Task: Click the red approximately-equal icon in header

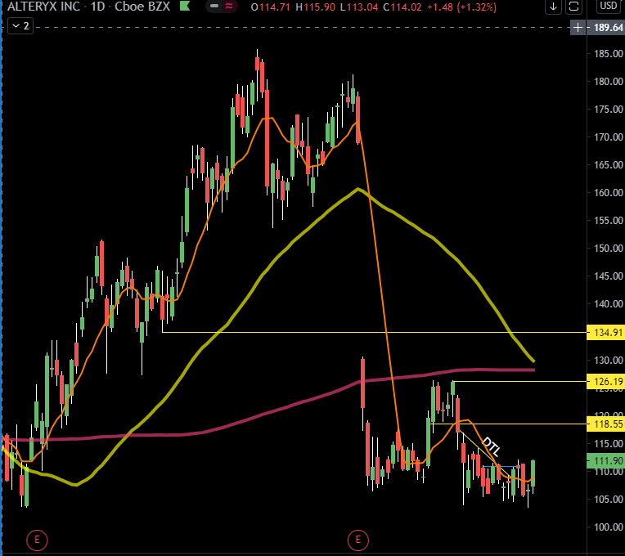Action: point(229,6)
